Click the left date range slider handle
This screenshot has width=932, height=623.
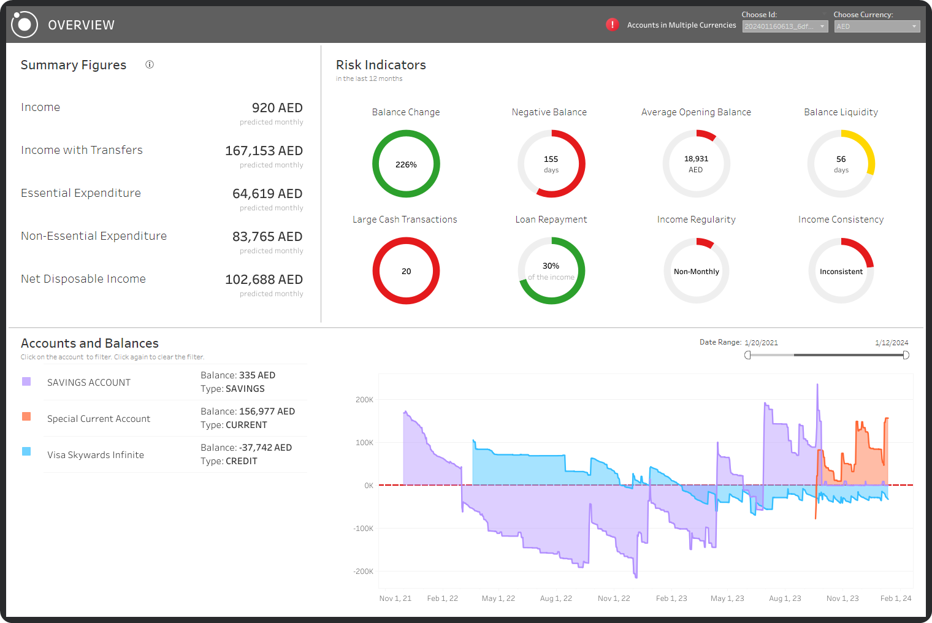[x=748, y=354]
